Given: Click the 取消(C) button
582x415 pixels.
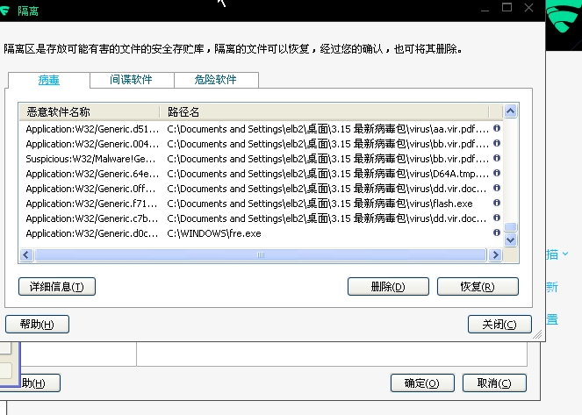Looking at the screenshot, I should (x=493, y=383).
